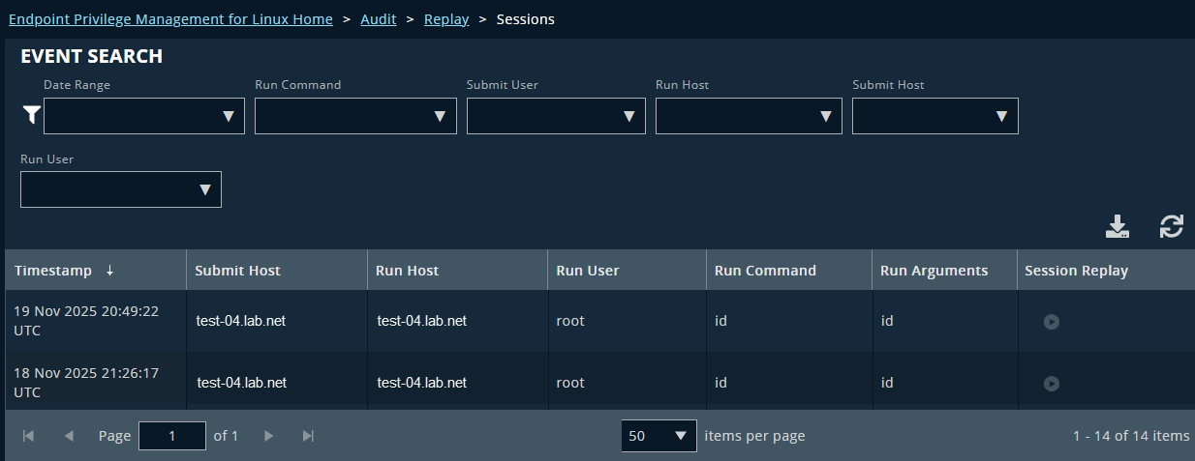Select timestamp 18 Nov 2025 21:26:17 UTC

point(86,383)
